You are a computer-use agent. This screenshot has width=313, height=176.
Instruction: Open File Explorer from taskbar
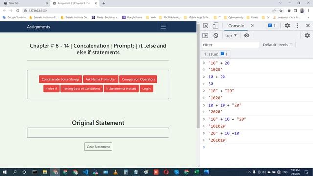tap(45, 172)
